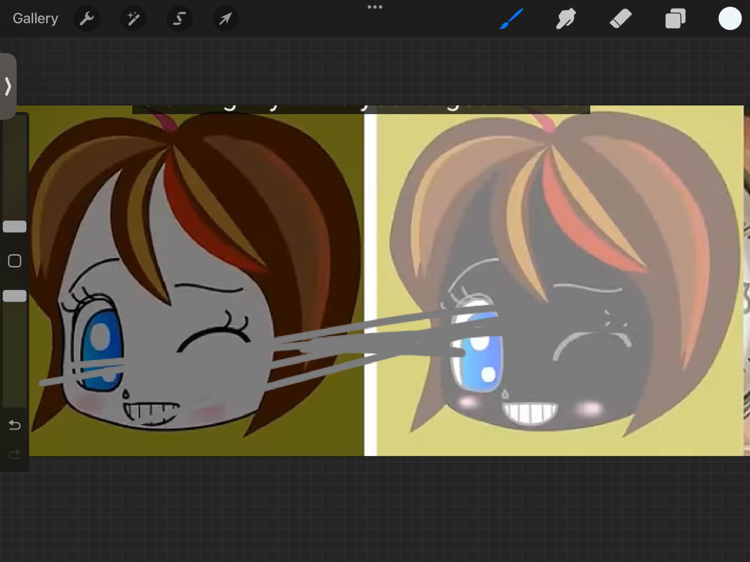Click the brush size slider handle
The height and width of the screenshot is (562, 750).
click(15, 227)
